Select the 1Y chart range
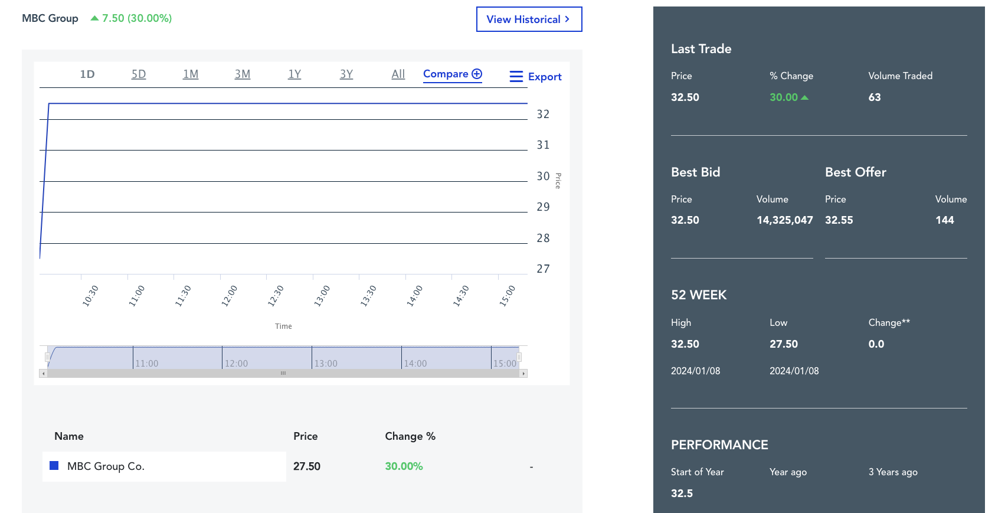 [294, 74]
